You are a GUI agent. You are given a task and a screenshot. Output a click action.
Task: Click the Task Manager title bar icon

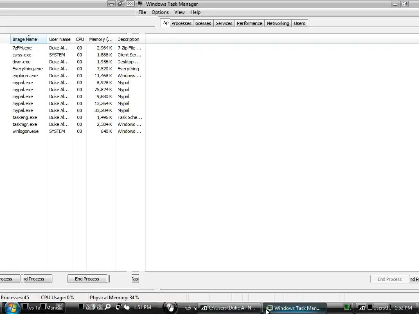click(140, 3)
